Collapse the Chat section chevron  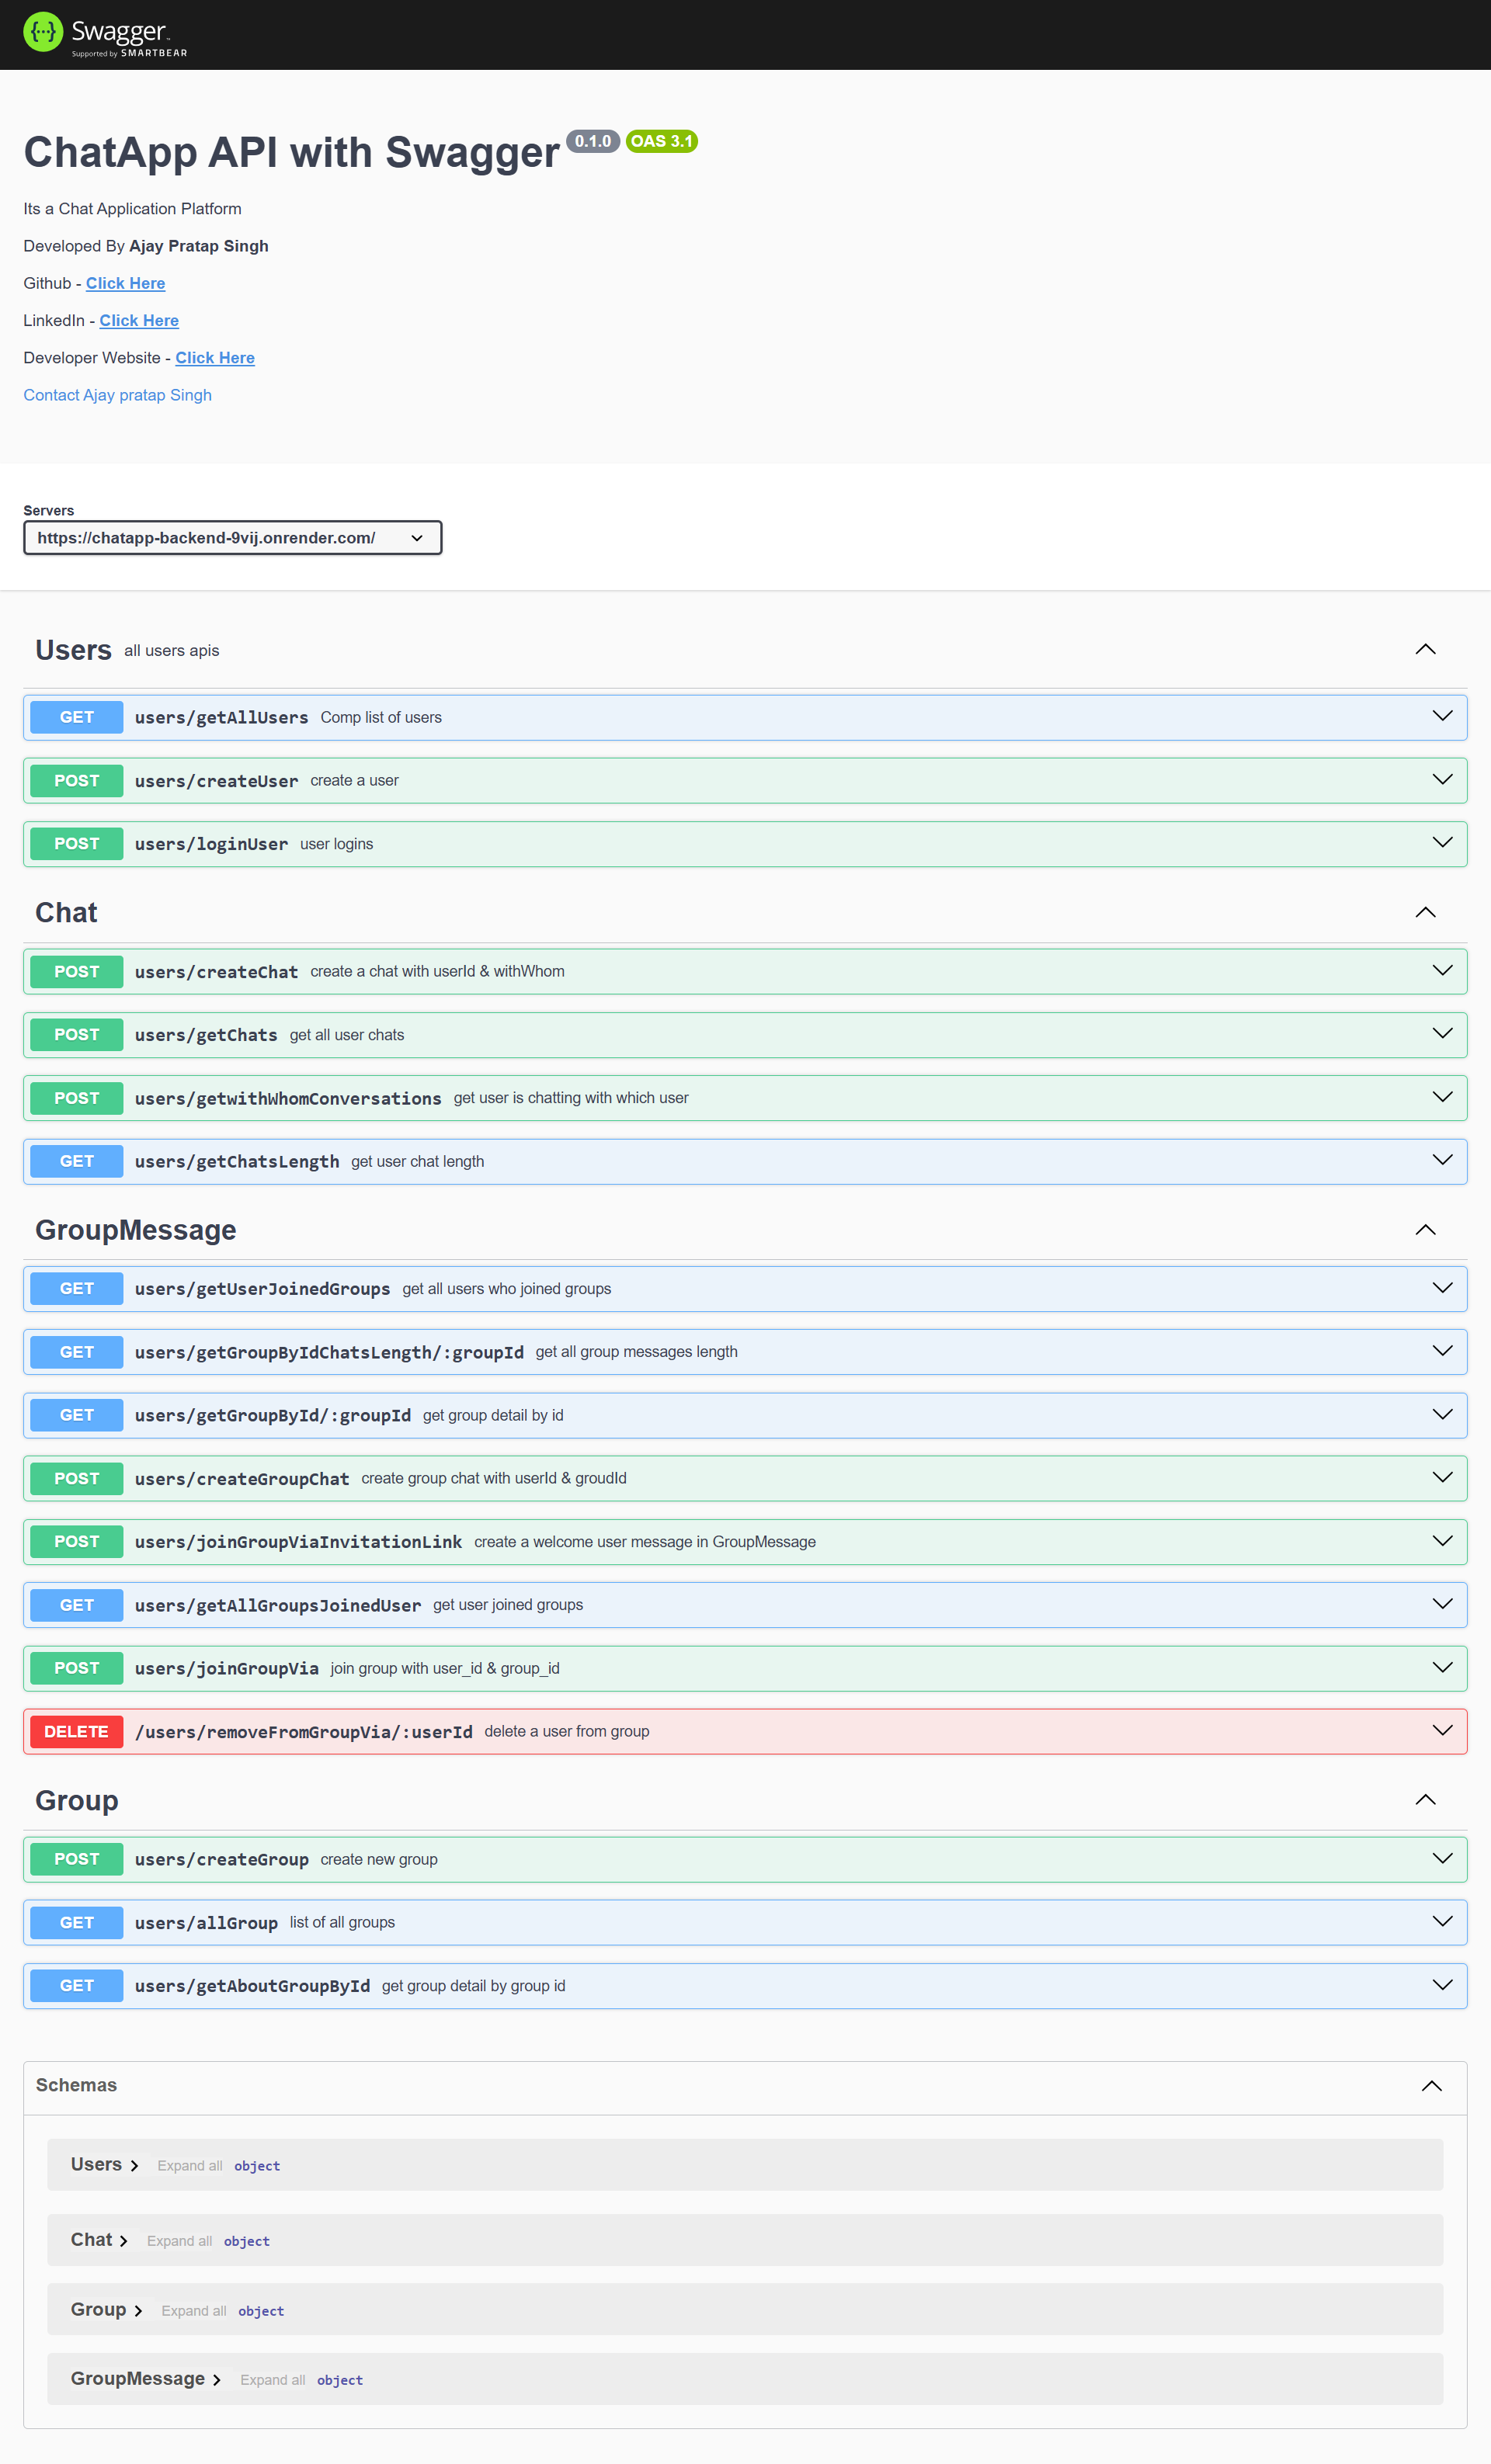coord(1425,913)
